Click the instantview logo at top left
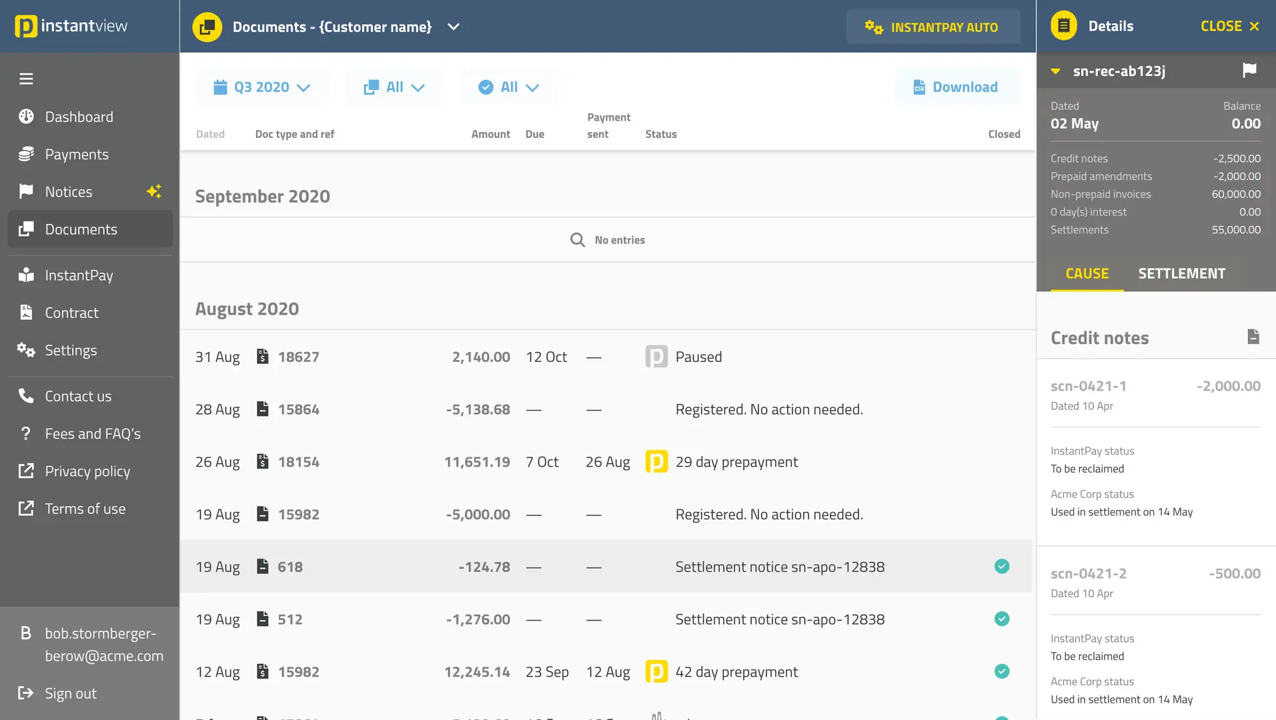 point(71,26)
